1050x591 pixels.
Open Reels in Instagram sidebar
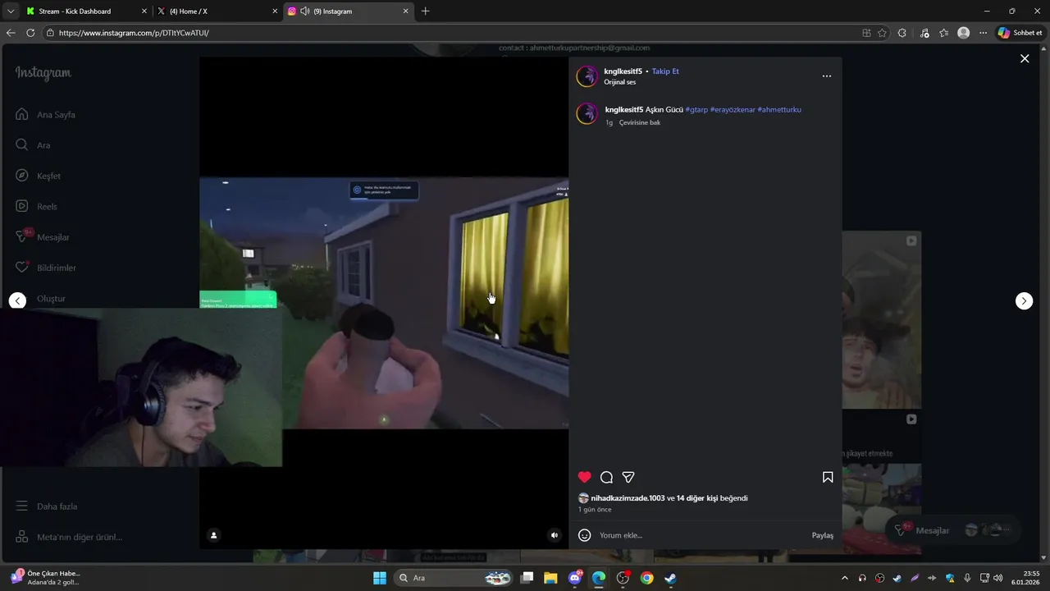[36, 206]
